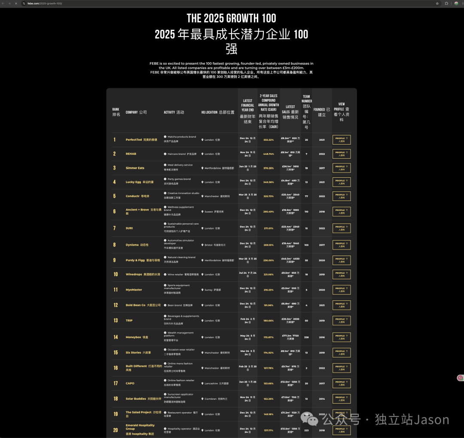
Task: Open the browser extensions puzzle icon
Action: click(x=446, y=3)
